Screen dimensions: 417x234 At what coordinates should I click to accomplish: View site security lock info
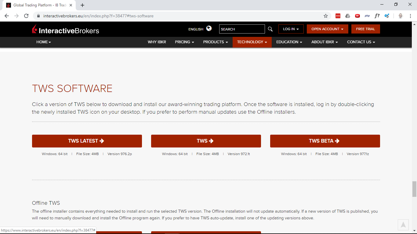tap(38, 16)
